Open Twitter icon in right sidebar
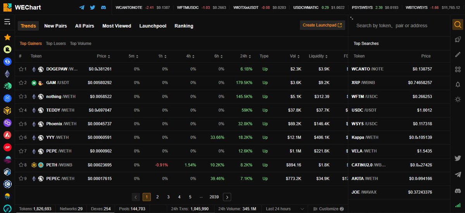Screen dimensions: 465x213 [x=458, y=158]
